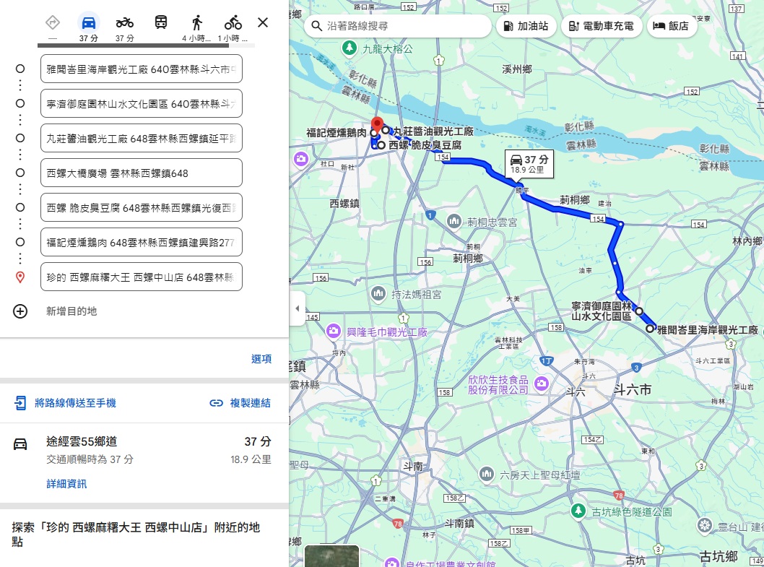Image resolution: width=764 pixels, height=567 pixels.
Task: Click the chain link icon
Action: [217, 403]
